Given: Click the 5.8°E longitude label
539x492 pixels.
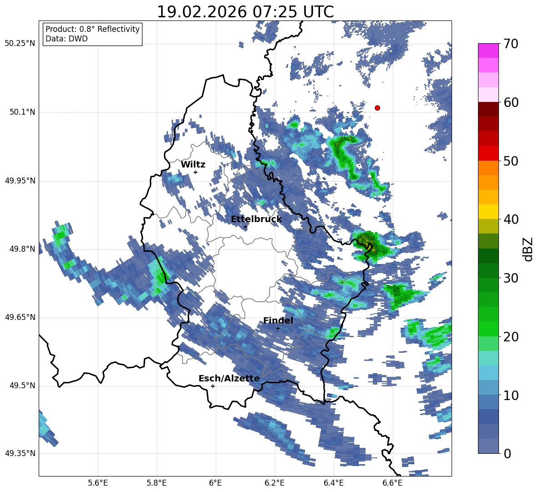Looking at the screenshot, I should click(x=157, y=483).
